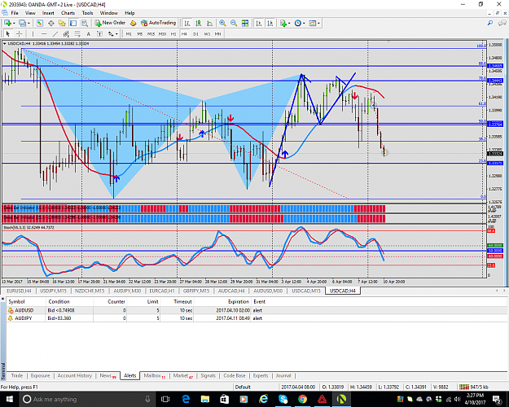Select the vertical line drawing tool
The image size is (509, 407).
(33, 33)
